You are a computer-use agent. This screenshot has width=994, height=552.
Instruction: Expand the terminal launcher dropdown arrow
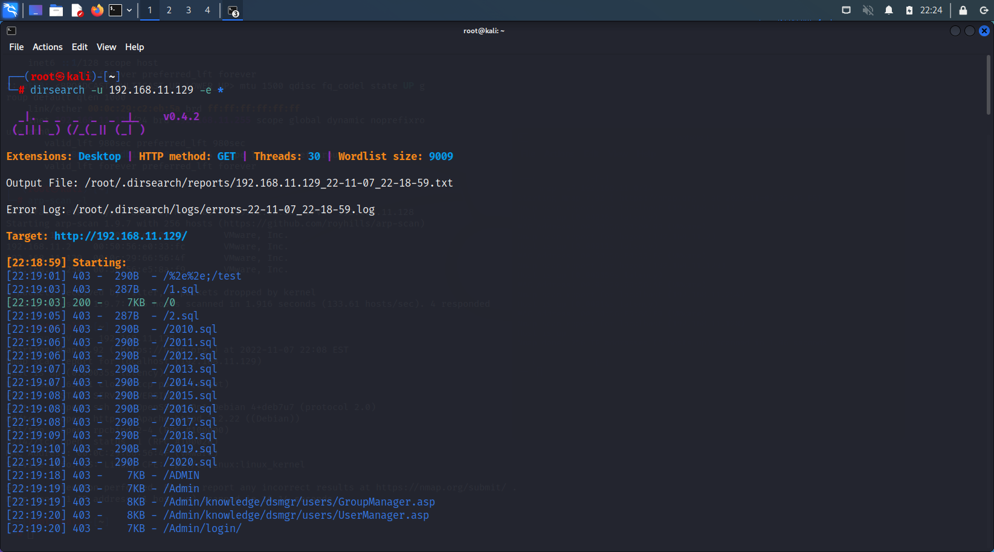[129, 10]
